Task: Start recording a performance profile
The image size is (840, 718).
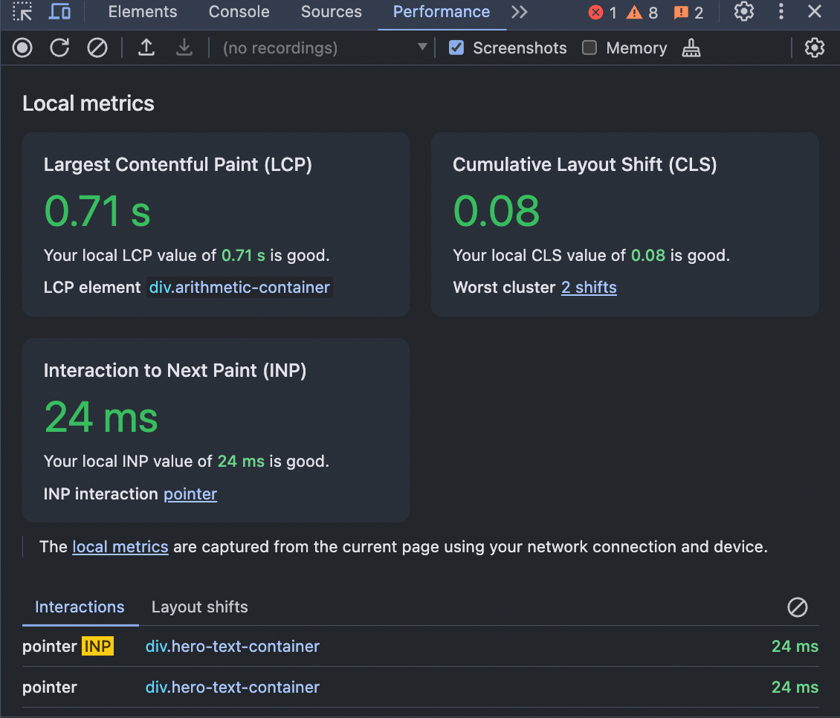Action: point(23,48)
